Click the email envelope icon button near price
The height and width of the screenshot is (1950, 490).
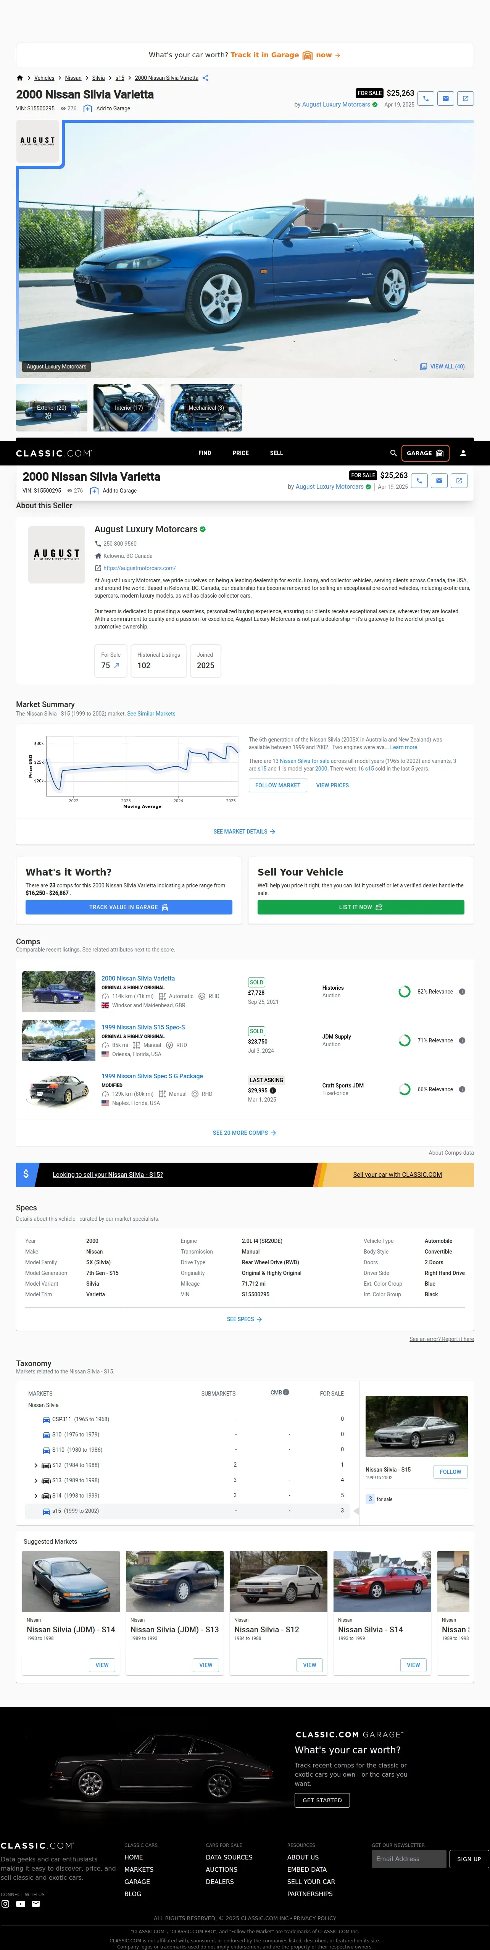pos(446,99)
